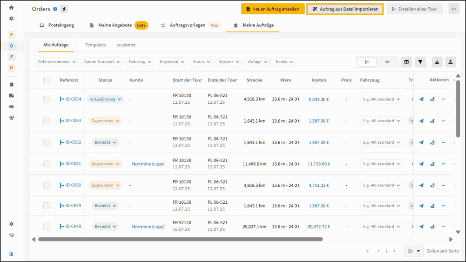Change the In Ausführung status of ID-0054
Image resolution: width=466 pixels, height=262 pixels.
click(x=105, y=99)
